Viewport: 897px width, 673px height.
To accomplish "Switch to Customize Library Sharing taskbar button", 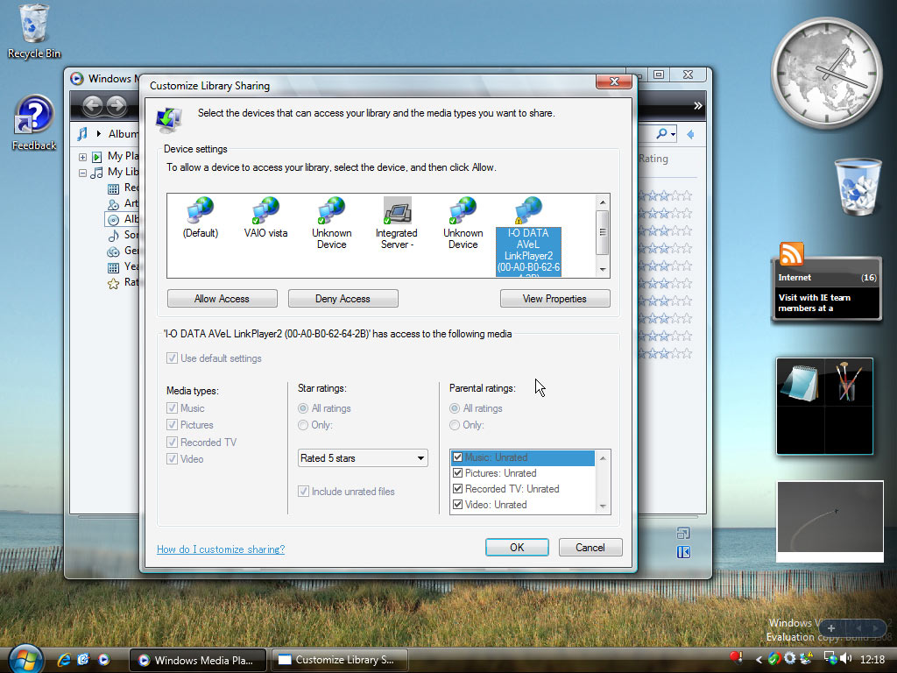I will click(340, 660).
